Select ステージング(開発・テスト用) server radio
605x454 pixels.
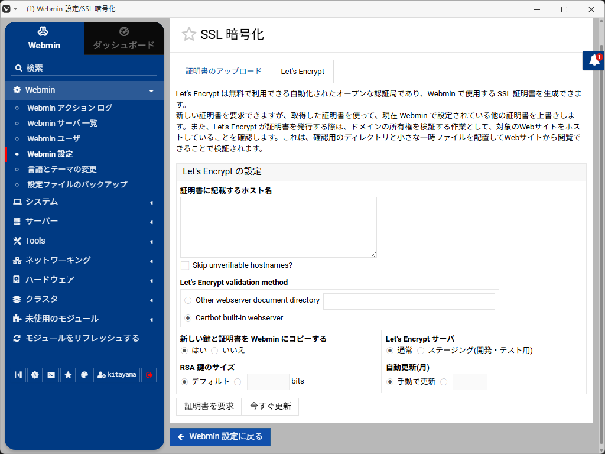421,351
